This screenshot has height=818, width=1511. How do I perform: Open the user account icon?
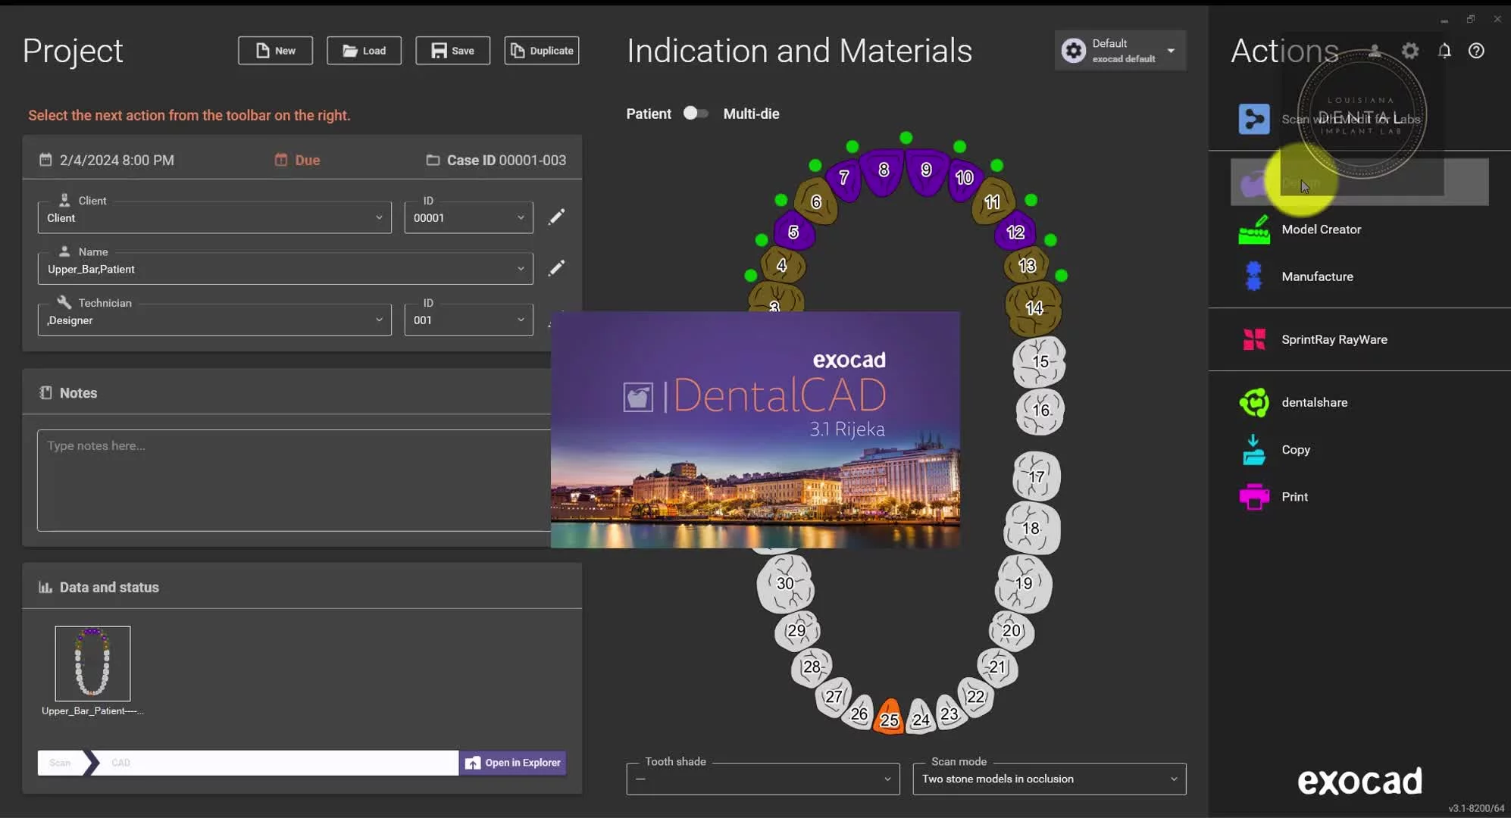pyautogui.click(x=1375, y=51)
